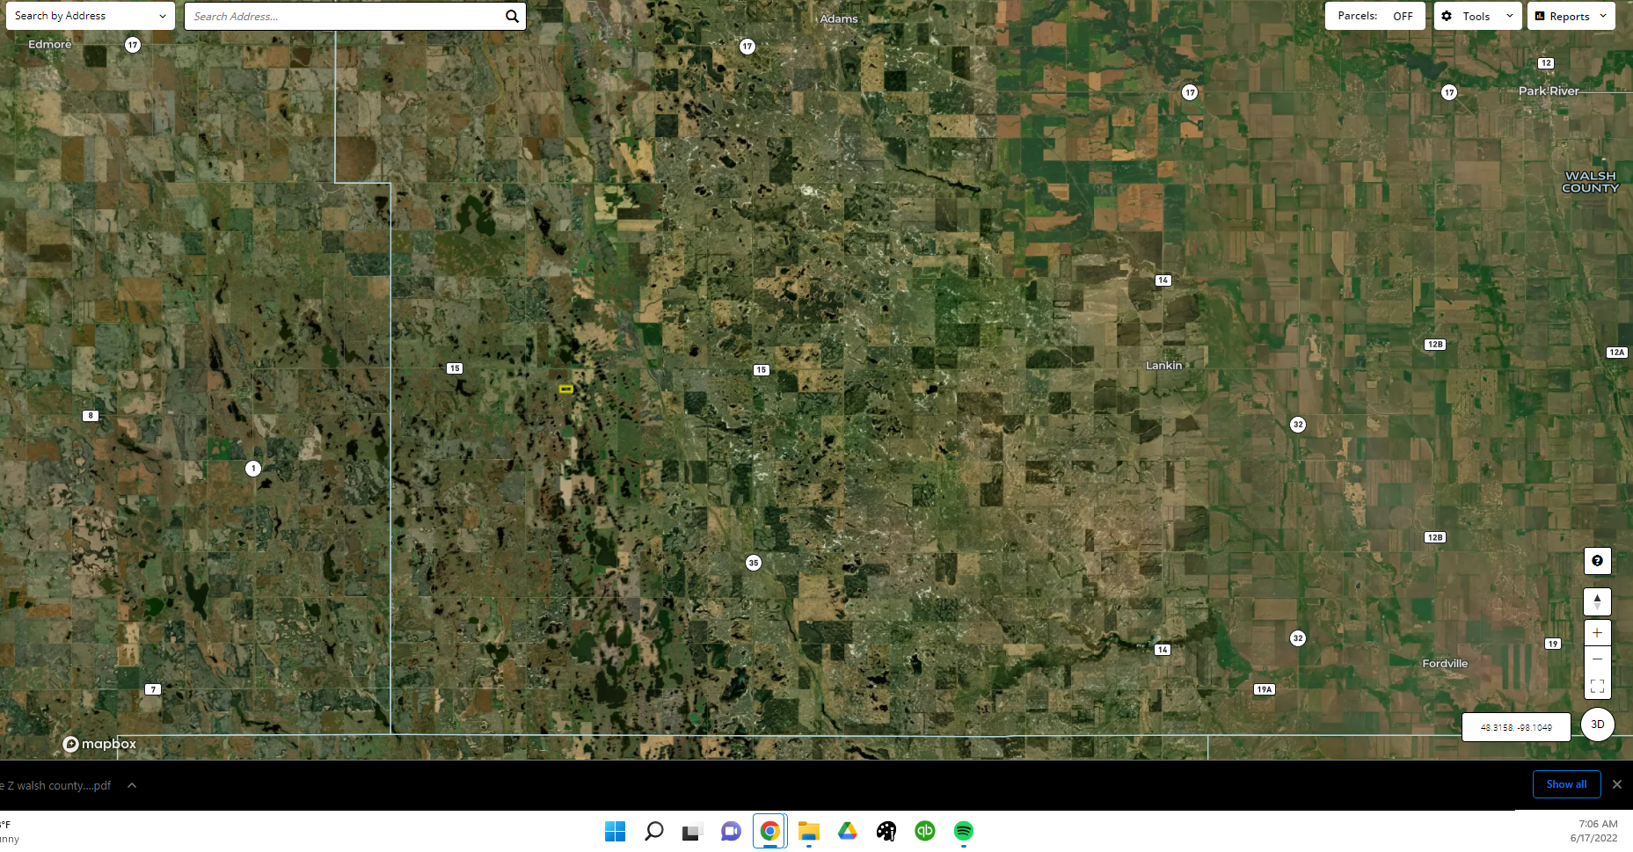Screen dimensions: 1633x852
Task: Open the Mapbox logo link
Action: point(99,744)
